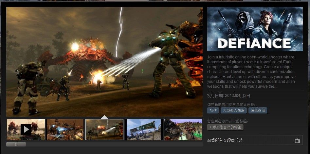Click the + 添加您自己的标签 button

226,127
